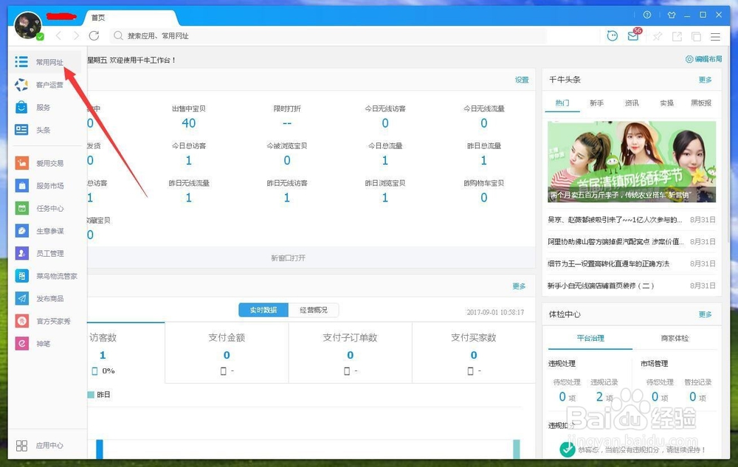The width and height of the screenshot is (738, 467).
Task: Open 服务市场 app icon
Action: 22,186
